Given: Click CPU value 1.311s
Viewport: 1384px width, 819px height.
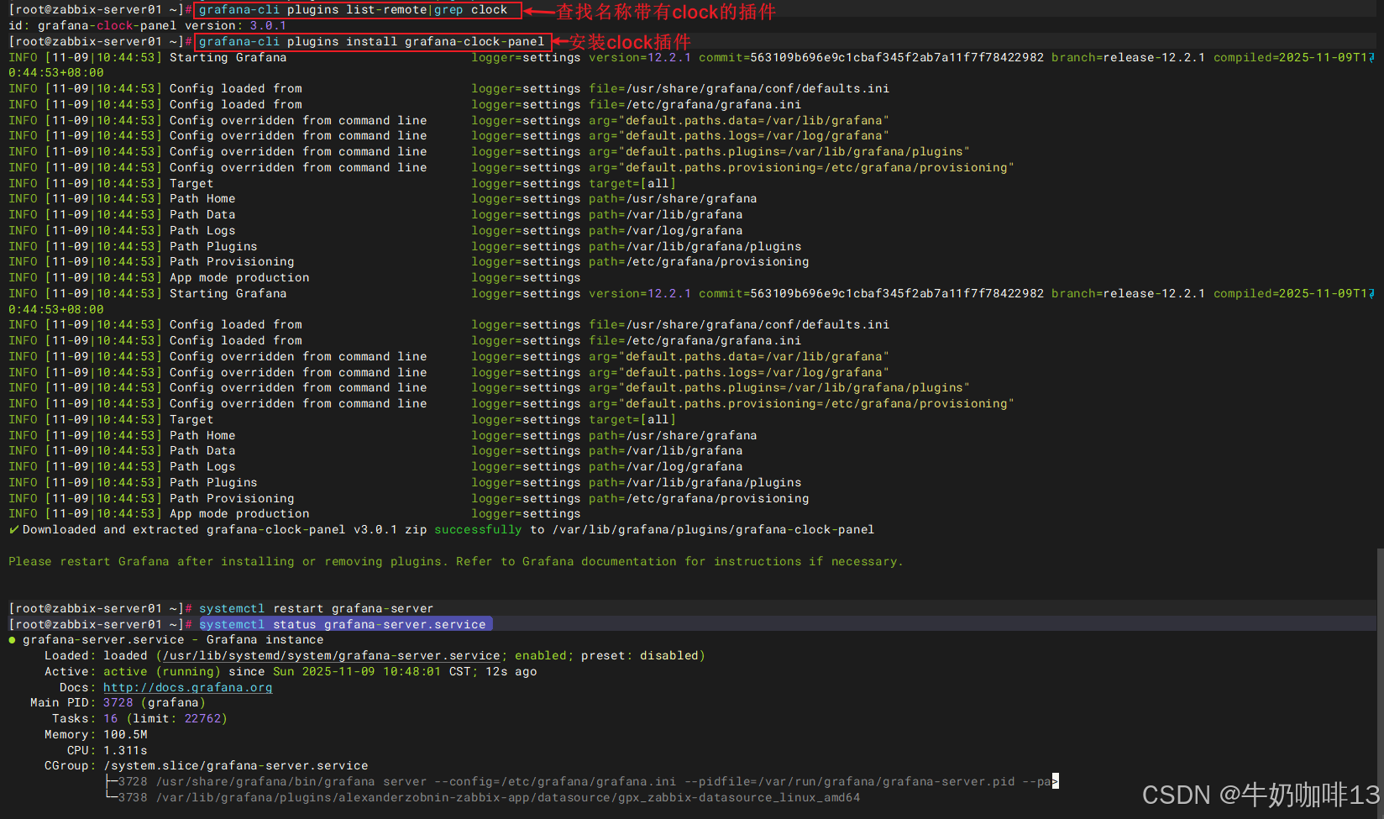Looking at the screenshot, I should point(125,750).
